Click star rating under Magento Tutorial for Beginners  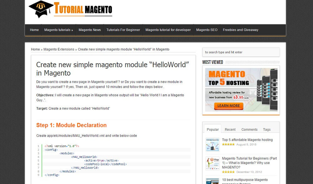(228, 172)
